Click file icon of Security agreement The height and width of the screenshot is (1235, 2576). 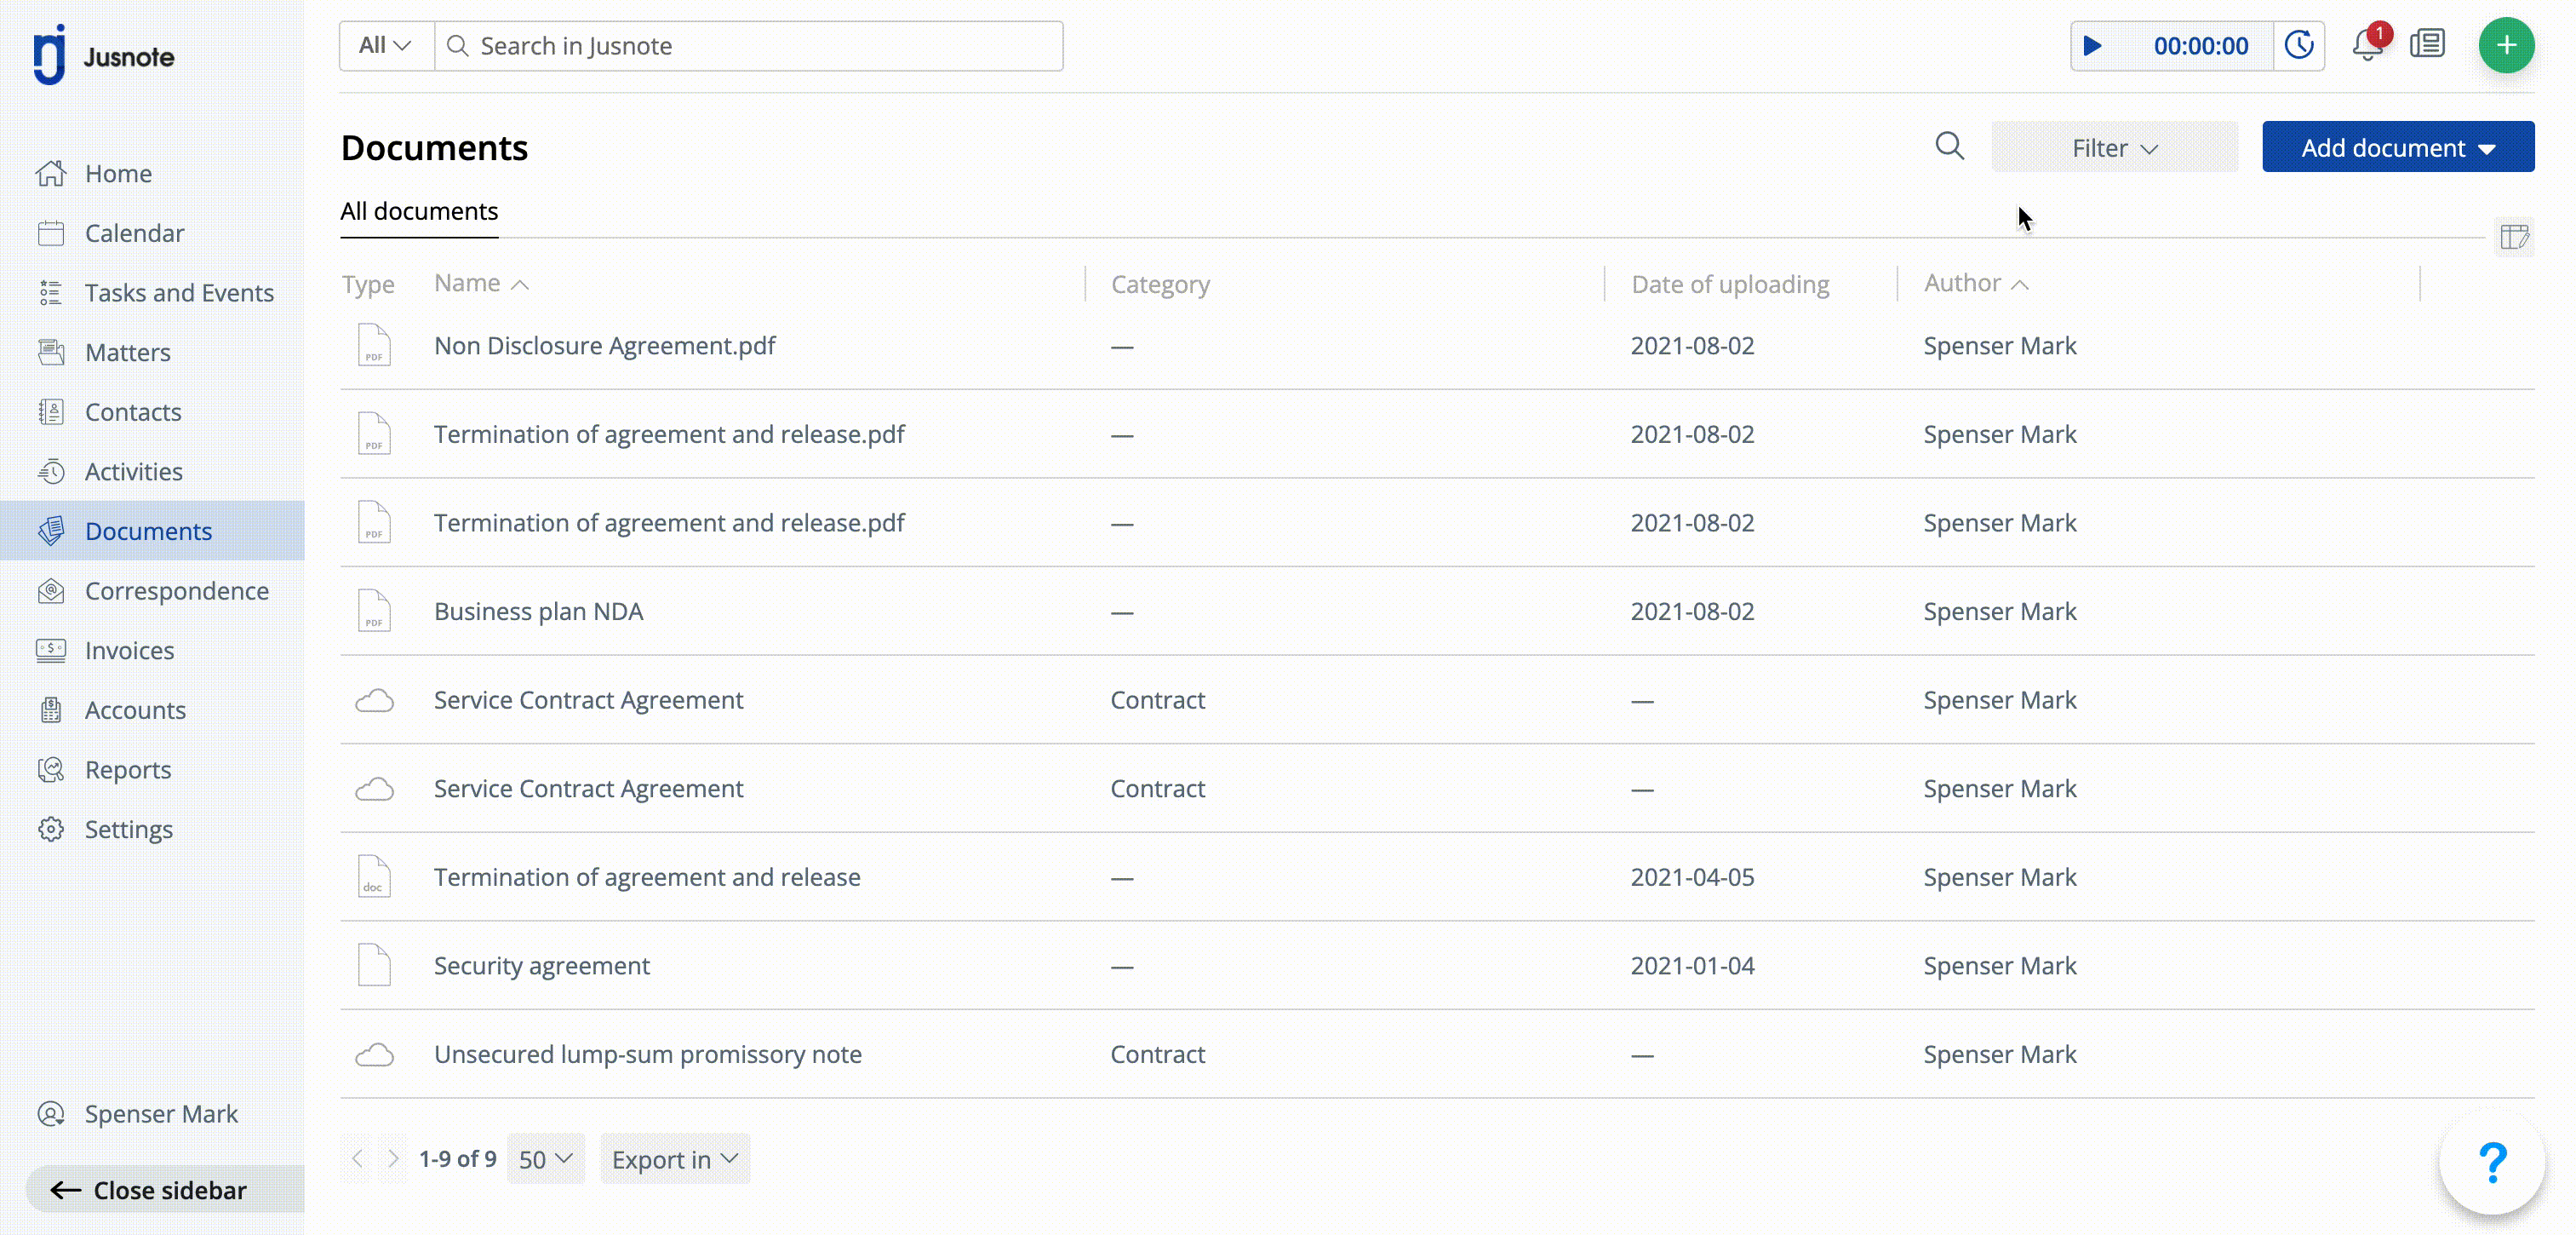coord(374,965)
